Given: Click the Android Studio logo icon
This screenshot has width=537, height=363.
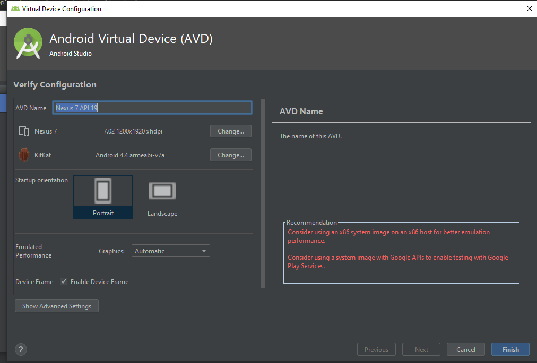Looking at the screenshot, I should (x=28, y=43).
